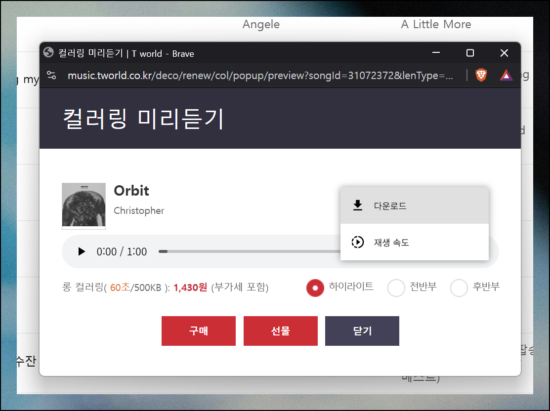Image resolution: width=550 pixels, height=411 pixels.
Task: Open Brave Rewards triangle icon
Action: point(506,75)
